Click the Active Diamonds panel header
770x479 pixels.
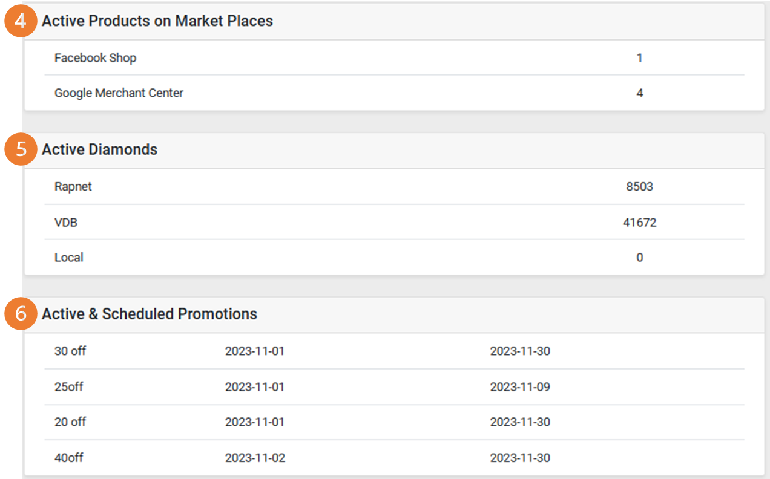tap(100, 150)
